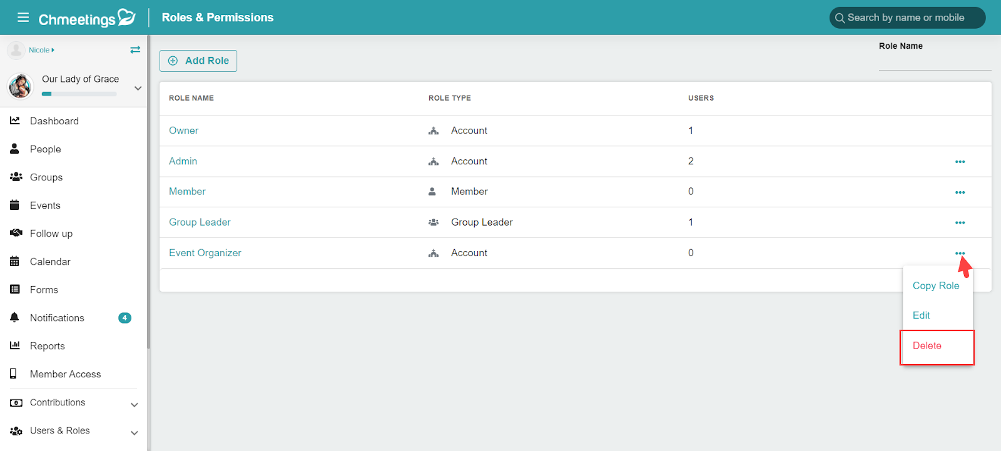This screenshot has width=1001, height=451.
Task: Click the Calendar icon in the sidebar
Action: (x=14, y=261)
